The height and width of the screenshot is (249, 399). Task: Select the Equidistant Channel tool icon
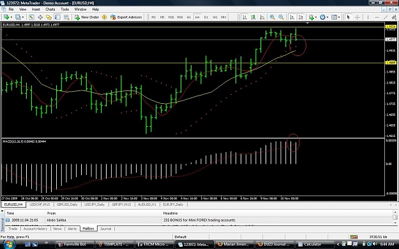pyautogui.click(x=394, y=17)
